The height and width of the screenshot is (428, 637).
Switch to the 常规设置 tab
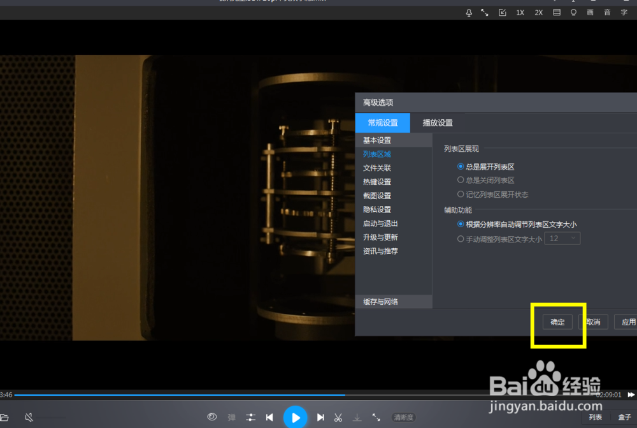[383, 123]
